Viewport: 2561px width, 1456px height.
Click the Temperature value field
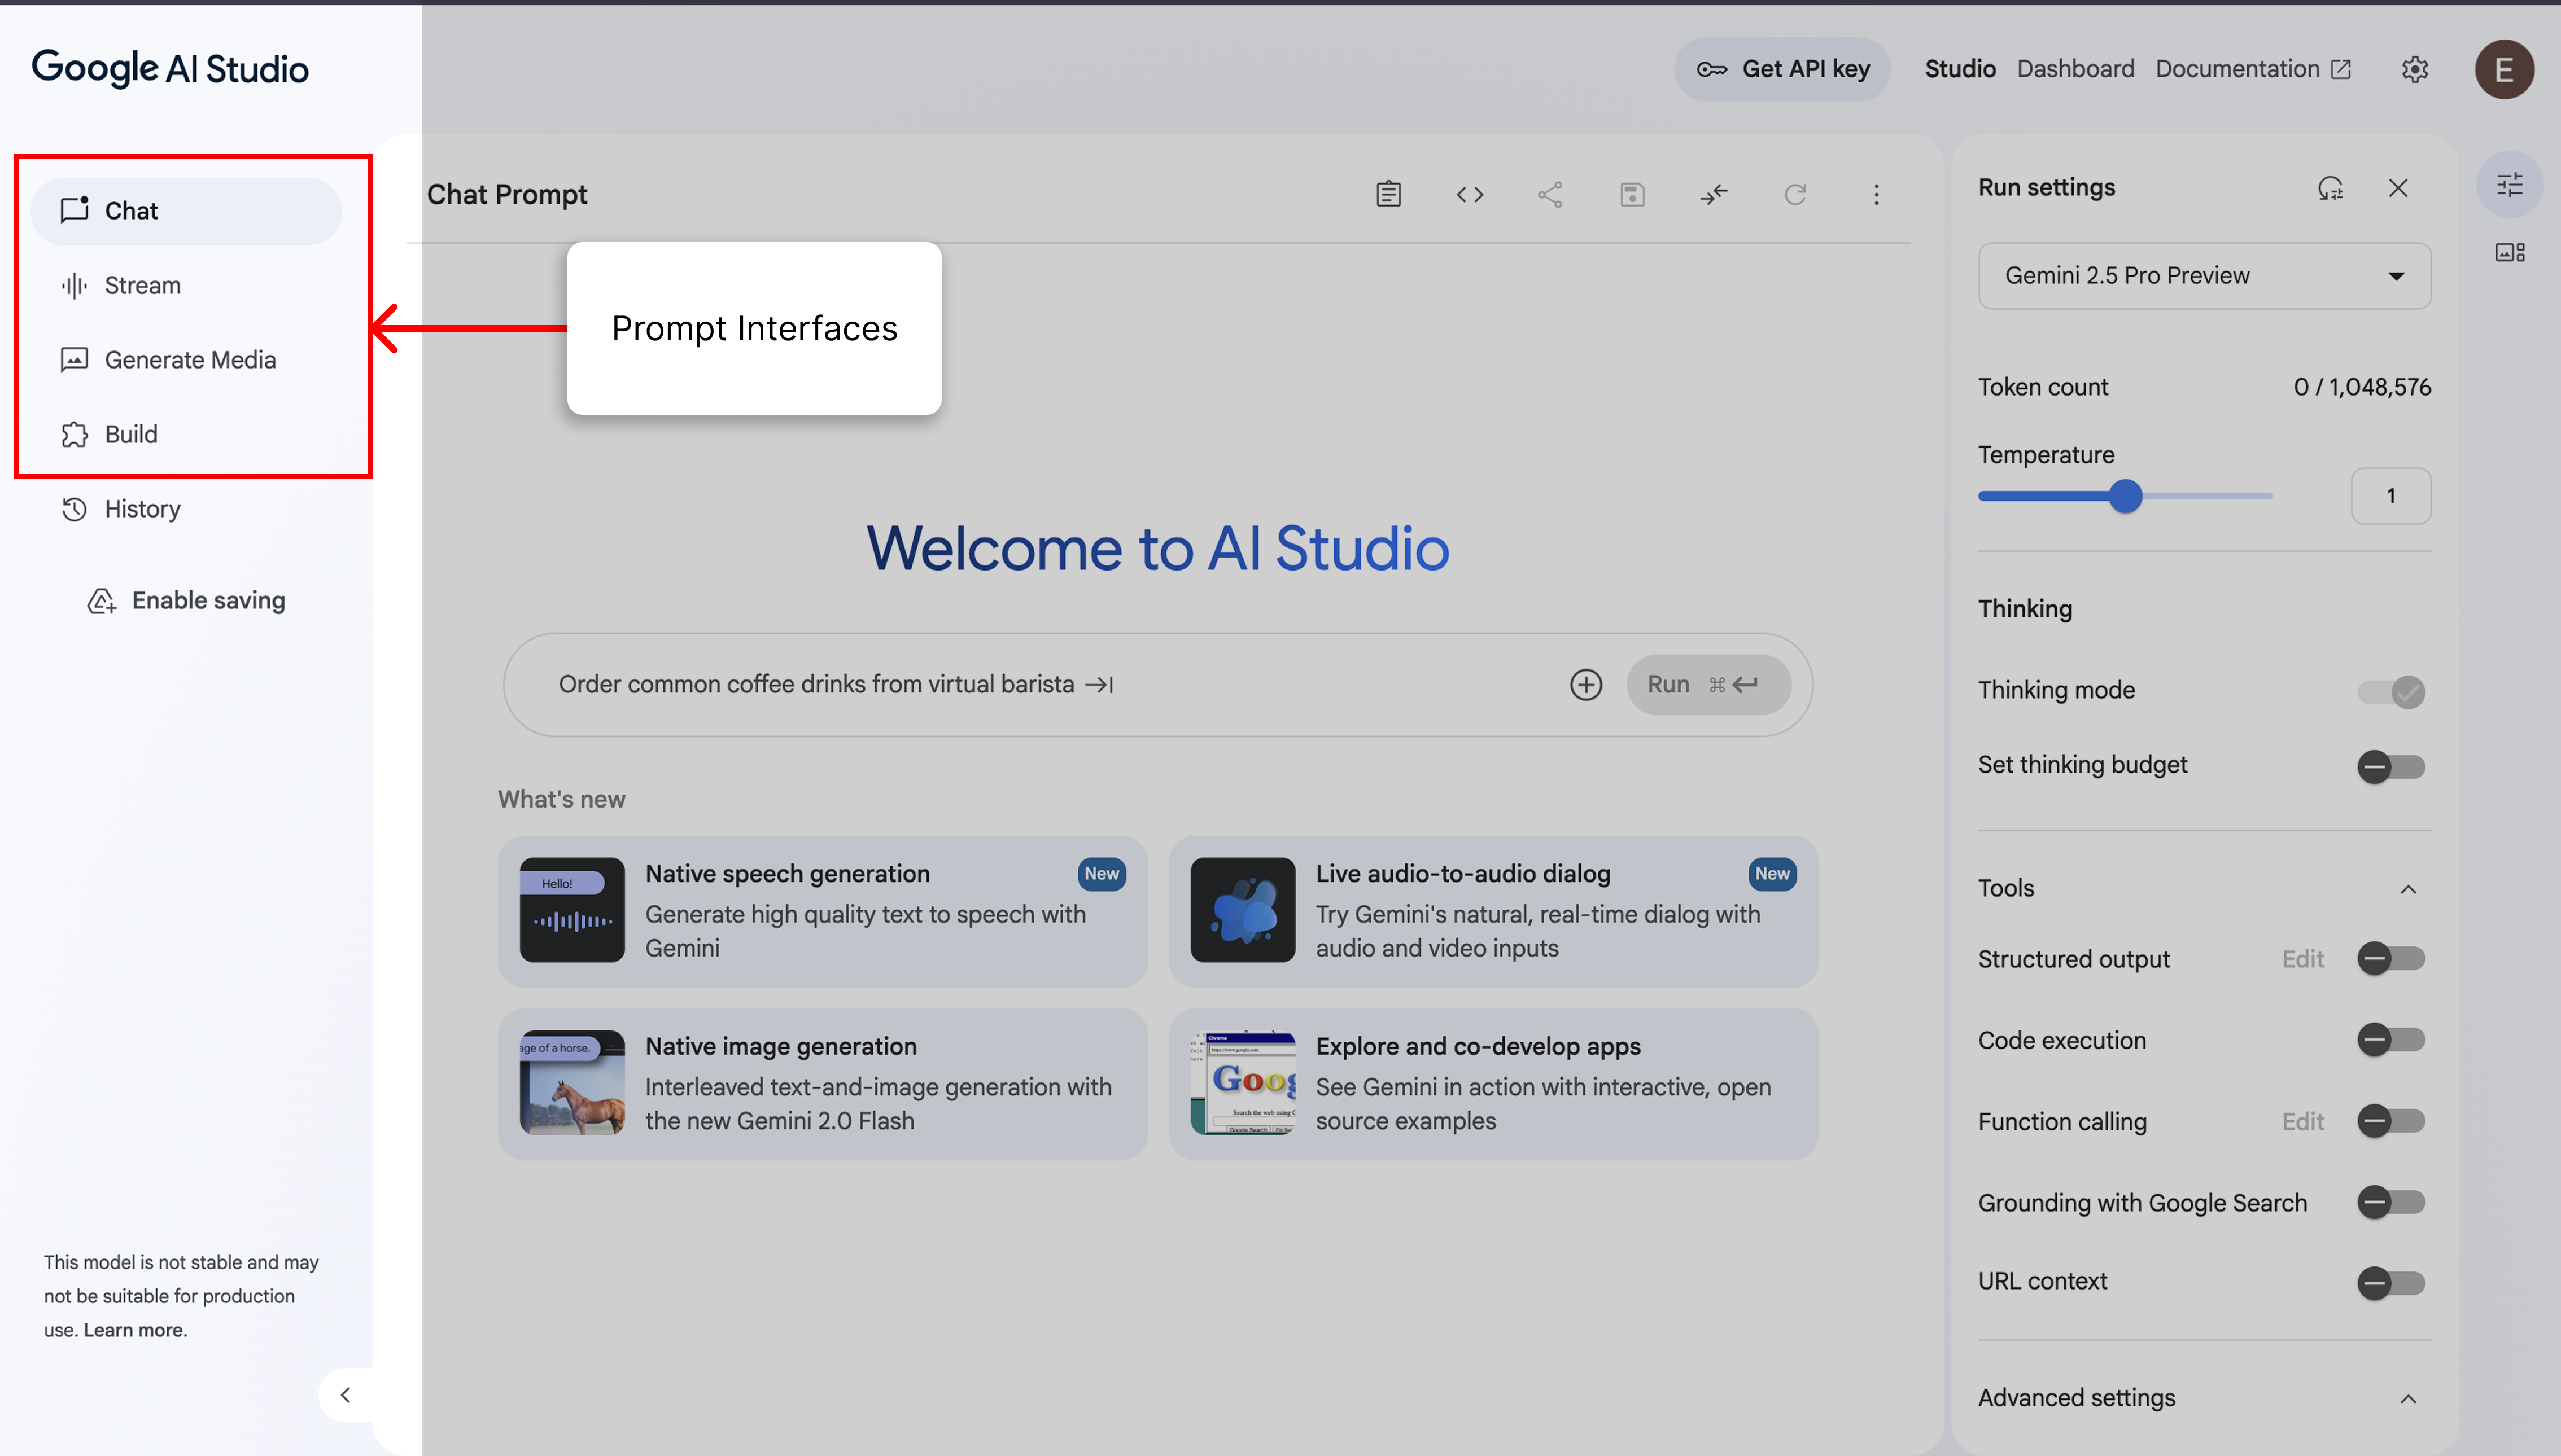click(x=2390, y=496)
